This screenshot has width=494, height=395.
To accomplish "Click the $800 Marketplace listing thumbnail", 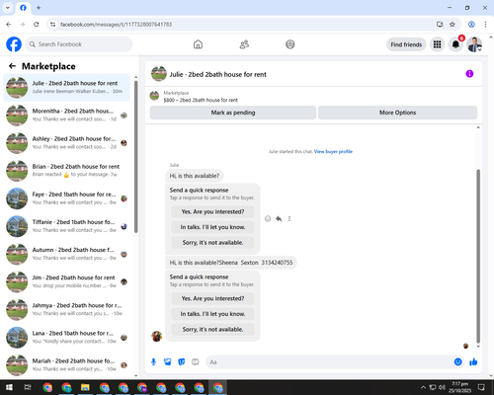I will click(154, 96).
